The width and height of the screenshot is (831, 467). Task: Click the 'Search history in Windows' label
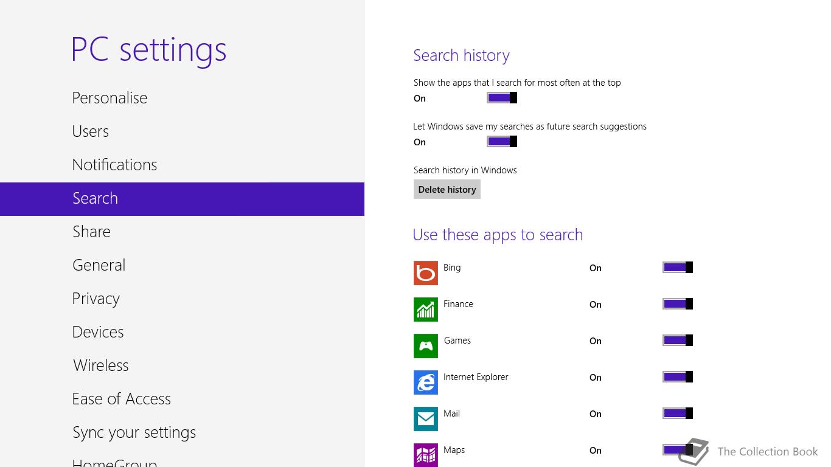point(465,170)
